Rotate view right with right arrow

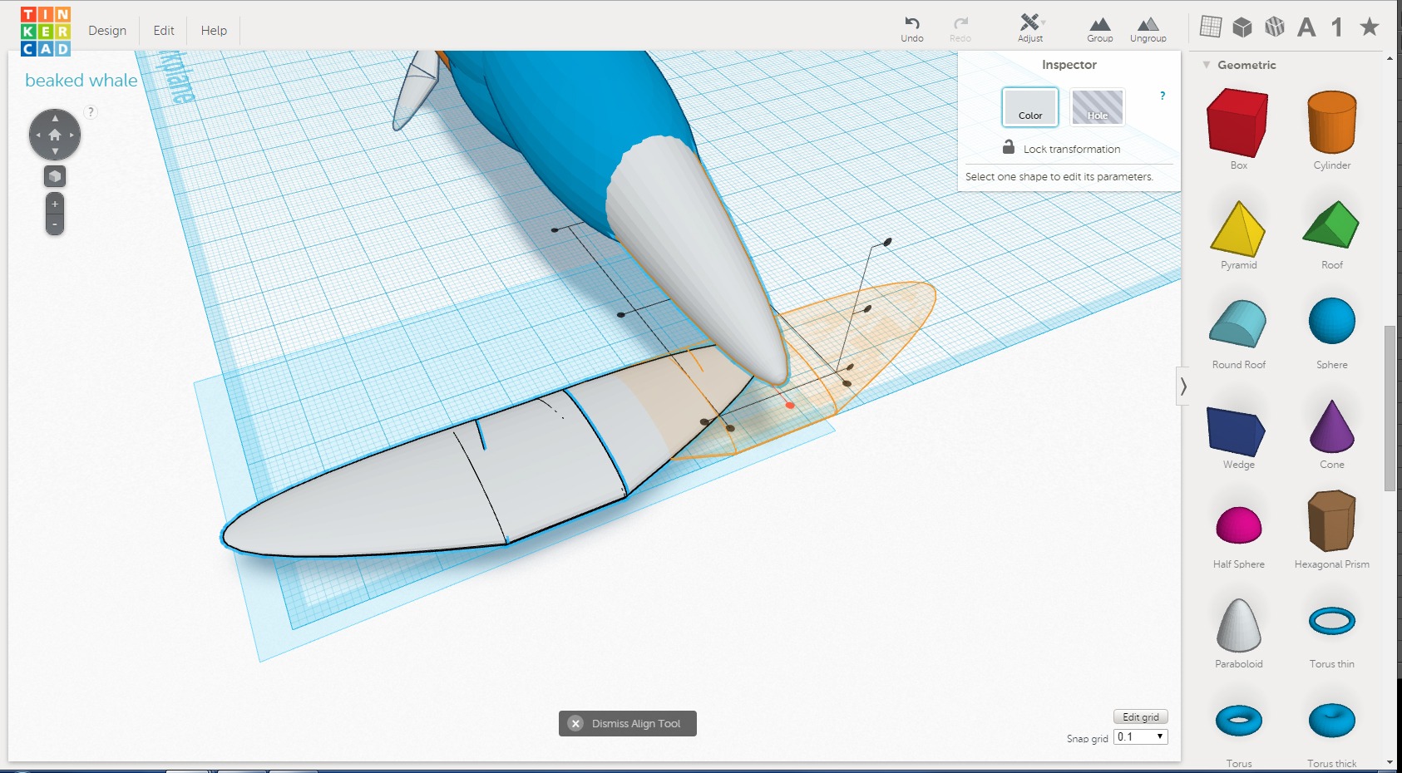pyautogui.click(x=72, y=135)
